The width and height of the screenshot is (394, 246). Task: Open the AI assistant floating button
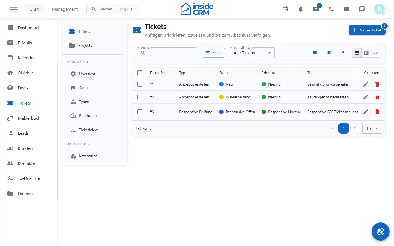[381, 232]
